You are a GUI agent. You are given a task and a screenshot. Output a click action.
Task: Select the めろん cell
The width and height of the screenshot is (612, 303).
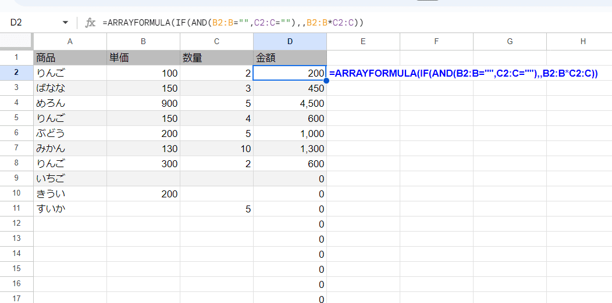[70, 103]
